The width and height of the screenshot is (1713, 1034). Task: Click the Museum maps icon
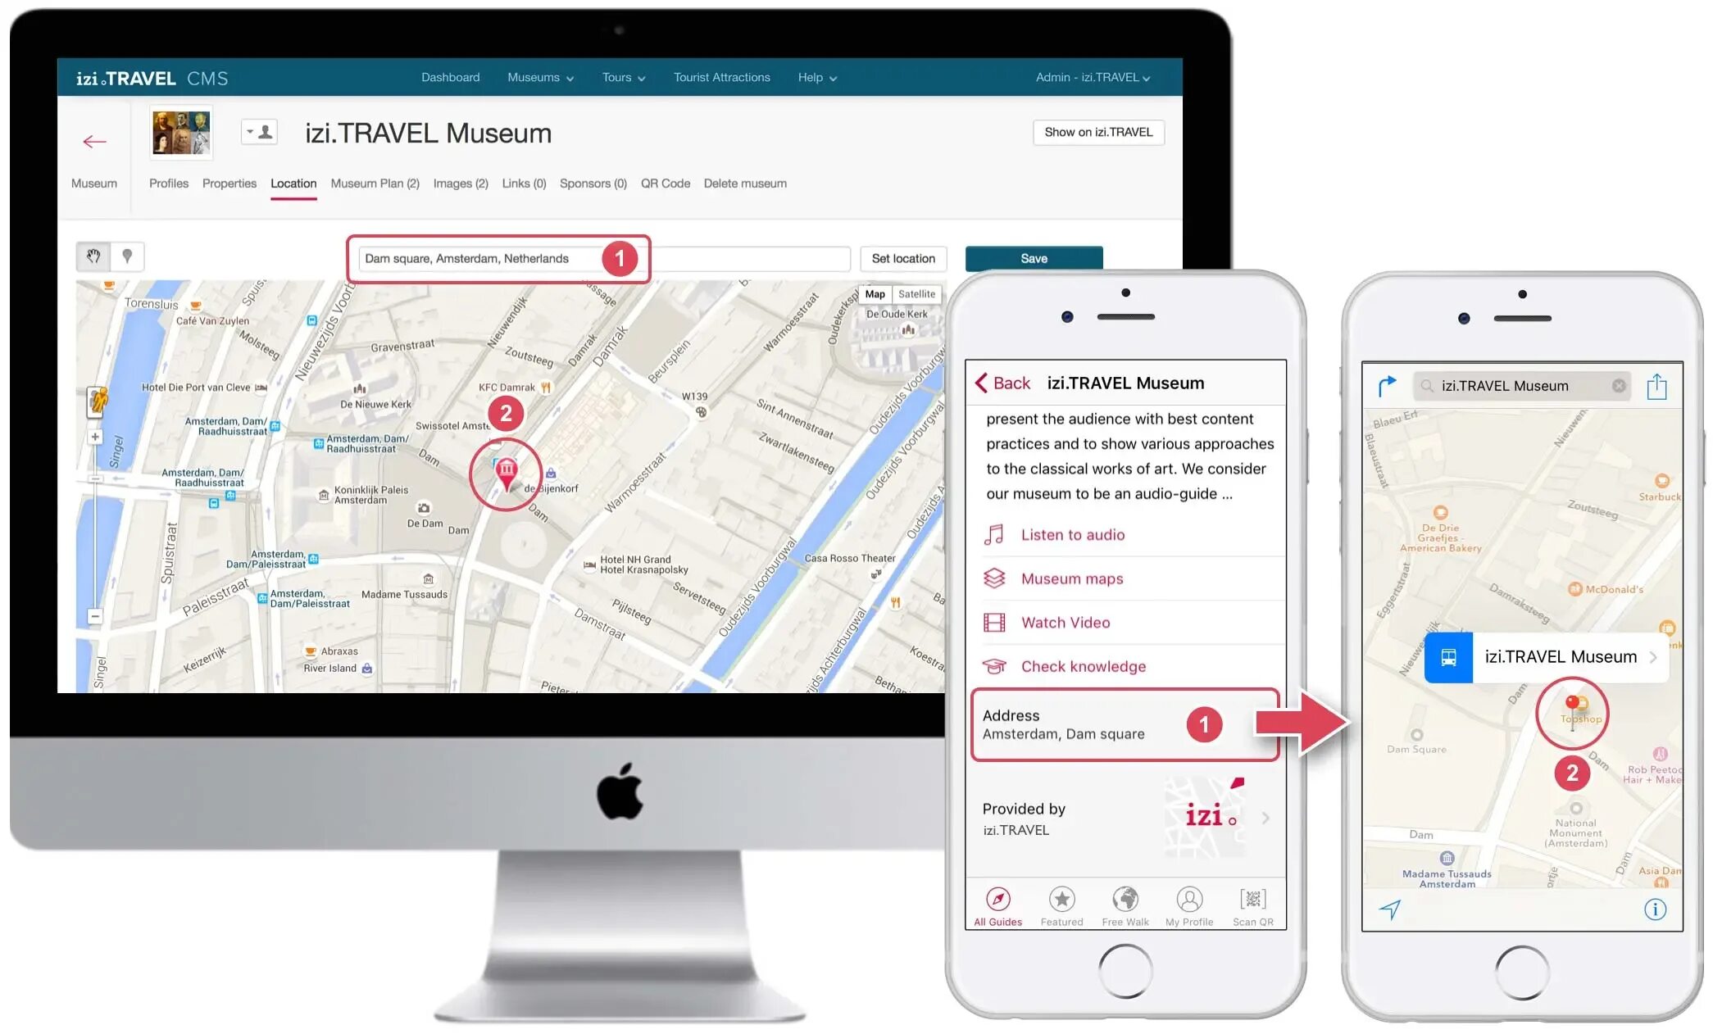(996, 578)
